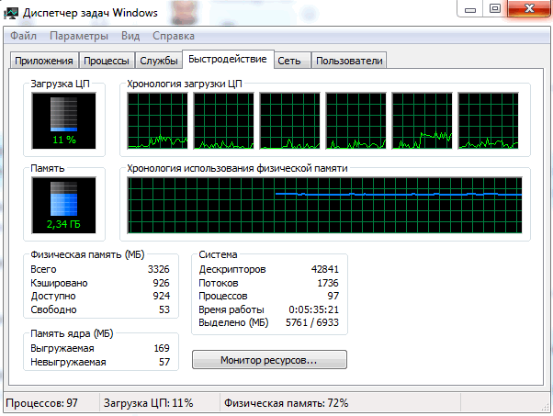Close the Диспетчер задач Windows window

[529, 8]
